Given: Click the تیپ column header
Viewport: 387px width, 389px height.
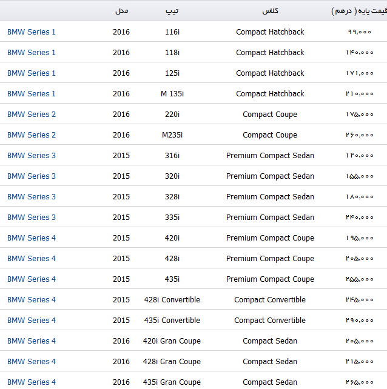Looking at the screenshot, I should click(x=172, y=11).
